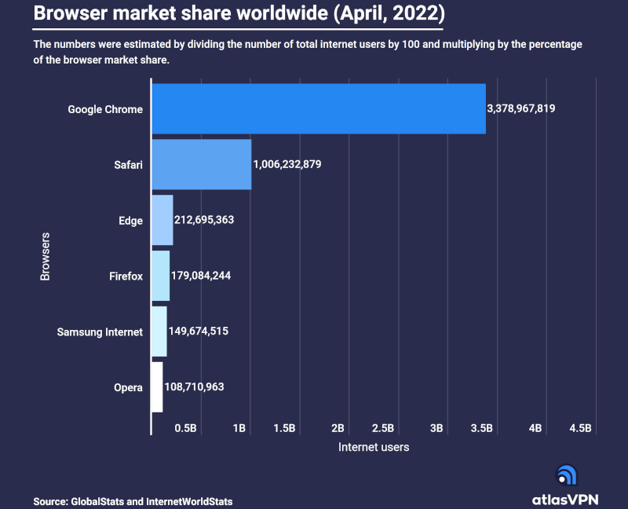Click the 'Internet users' axis title
The image size is (628, 509).
[374, 447]
